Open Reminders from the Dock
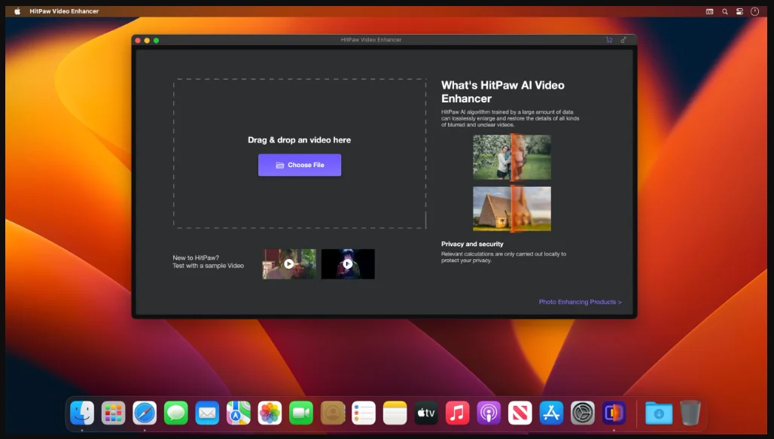The image size is (774, 439). point(364,413)
